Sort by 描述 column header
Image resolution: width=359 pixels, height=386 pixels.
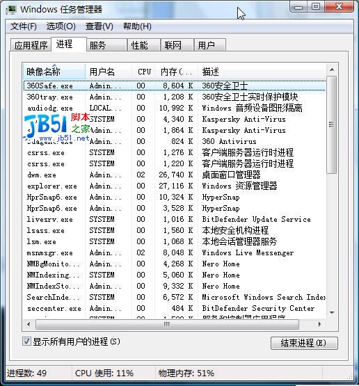coord(262,72)
